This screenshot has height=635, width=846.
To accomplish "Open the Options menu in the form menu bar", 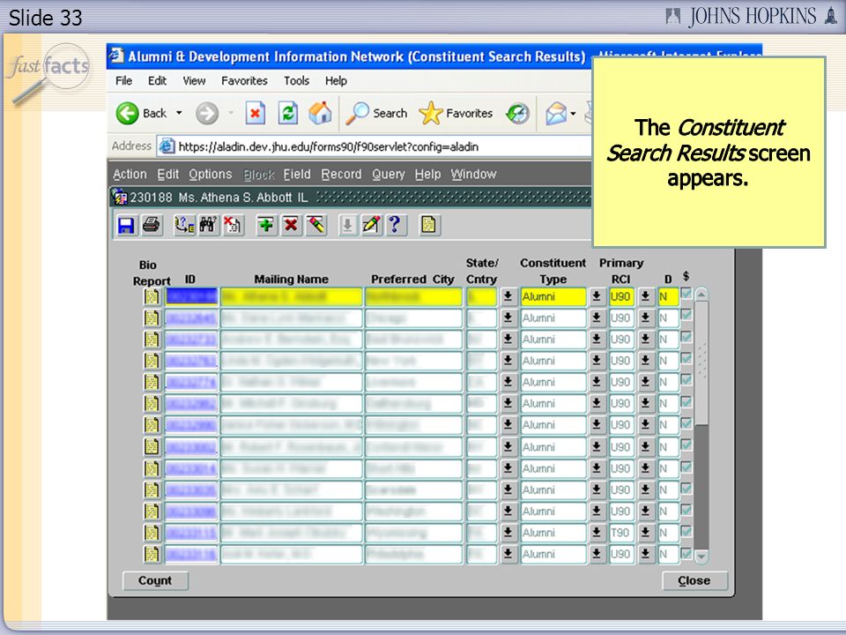I will pos(211,175).
